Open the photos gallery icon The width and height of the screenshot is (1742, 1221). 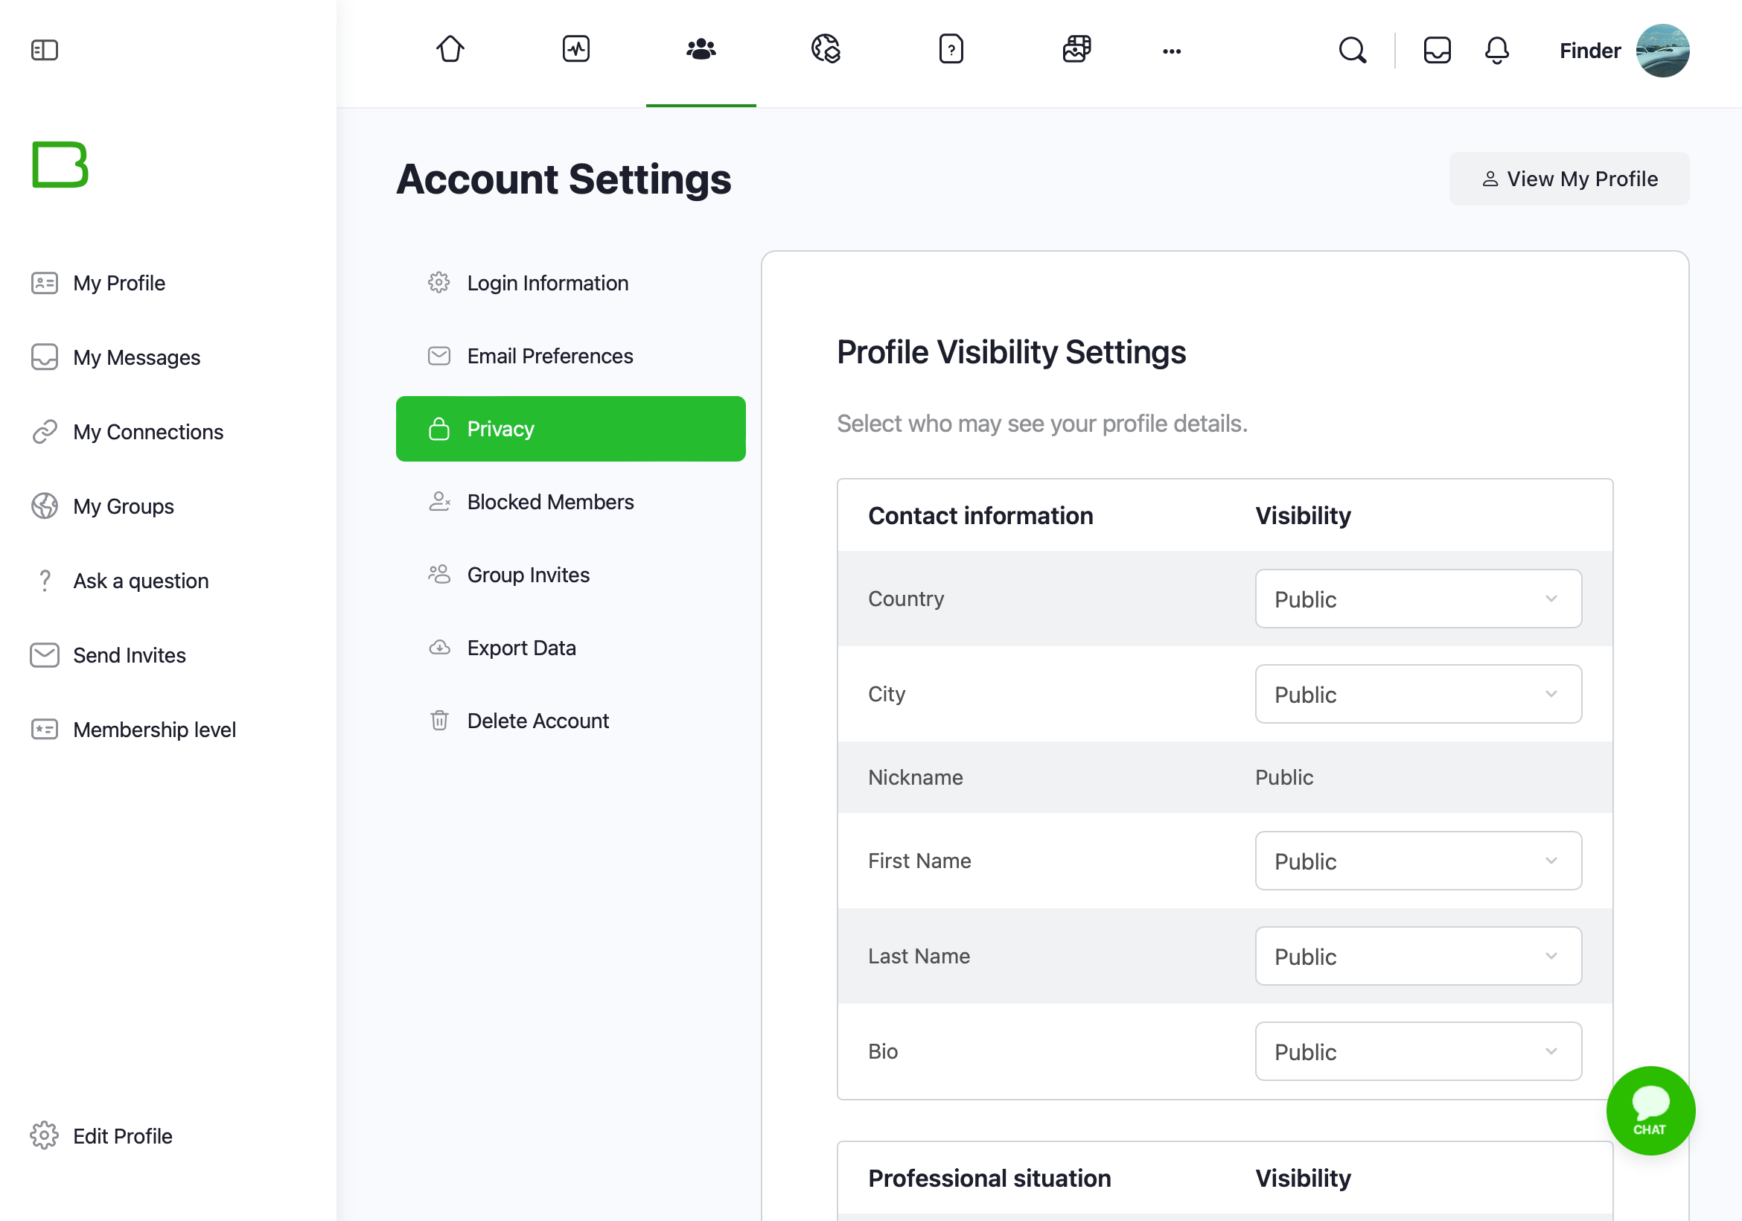click(x=1076, y=49)
